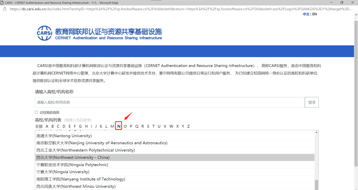Image resolution: width=358 pixels, height=190 pixels.
Task: Filter institutions by letter N
Action: 119,126
